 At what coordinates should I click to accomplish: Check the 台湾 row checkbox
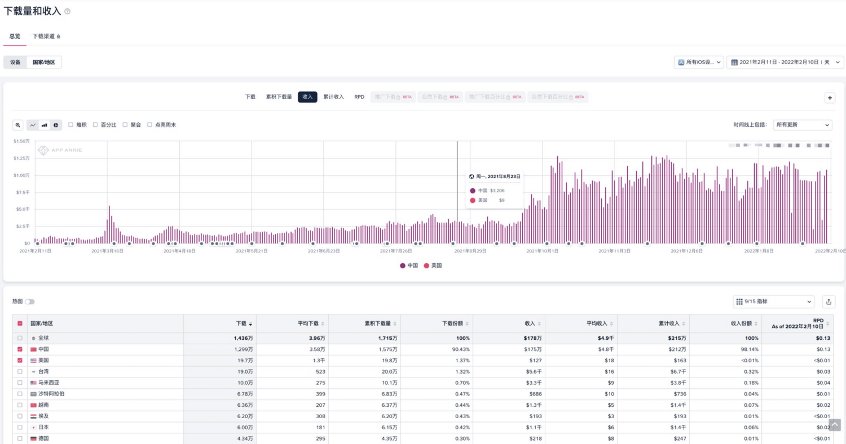pos(20,371)
